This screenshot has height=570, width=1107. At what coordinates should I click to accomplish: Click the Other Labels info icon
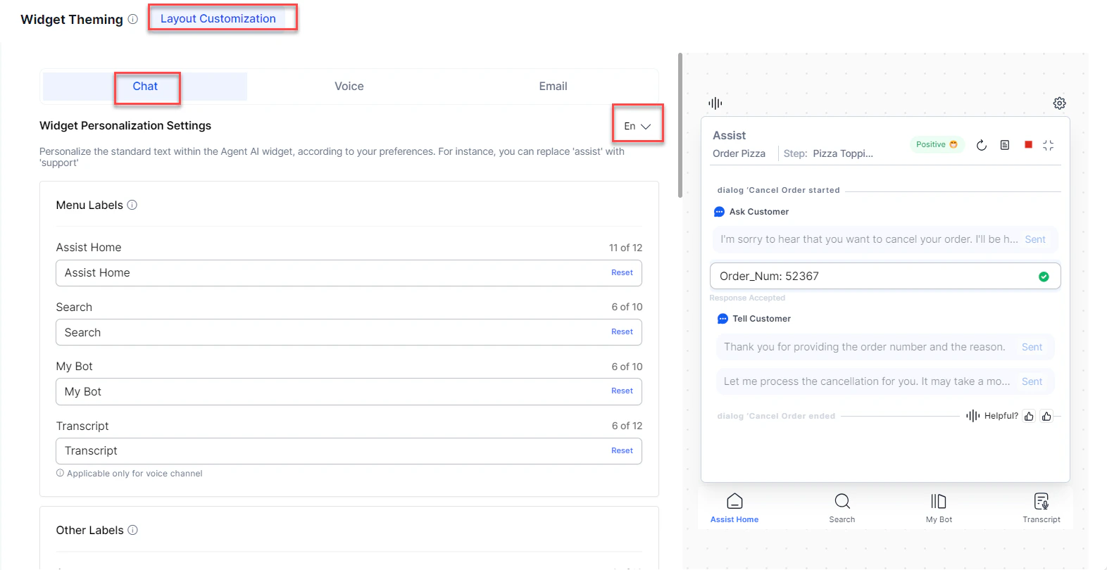(132, 530)
